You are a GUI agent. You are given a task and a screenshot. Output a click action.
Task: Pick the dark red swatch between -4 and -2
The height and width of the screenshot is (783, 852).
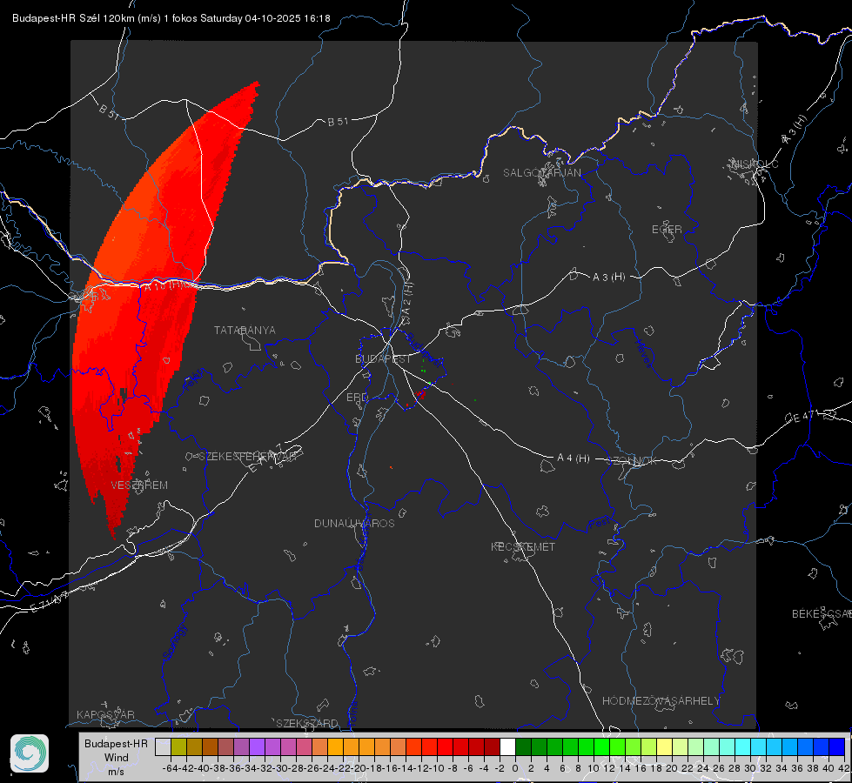[492, 747]
